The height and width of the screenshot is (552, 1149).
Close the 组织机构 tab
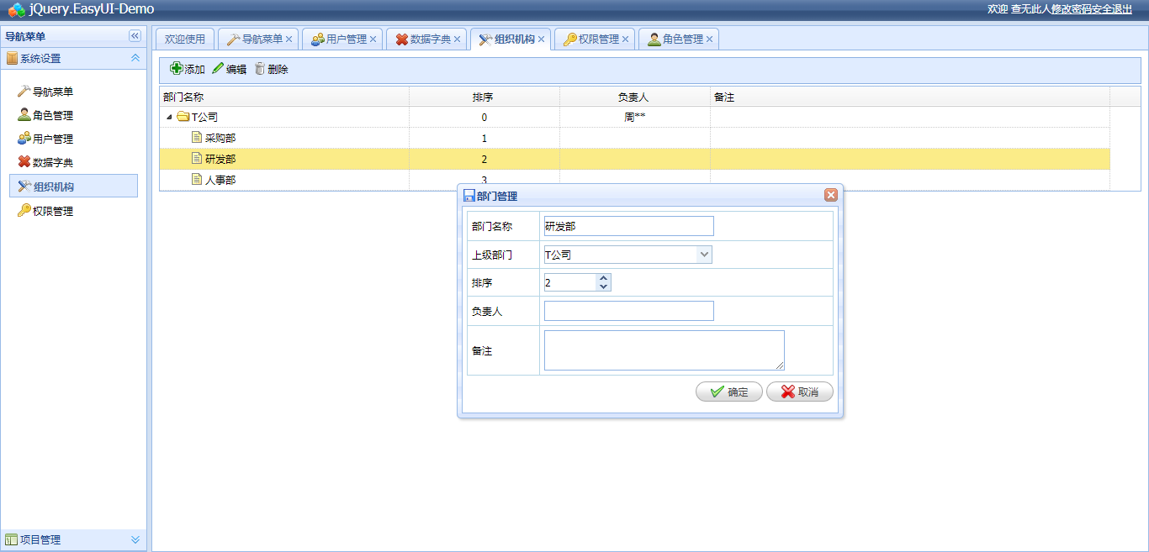click(541, 39)
